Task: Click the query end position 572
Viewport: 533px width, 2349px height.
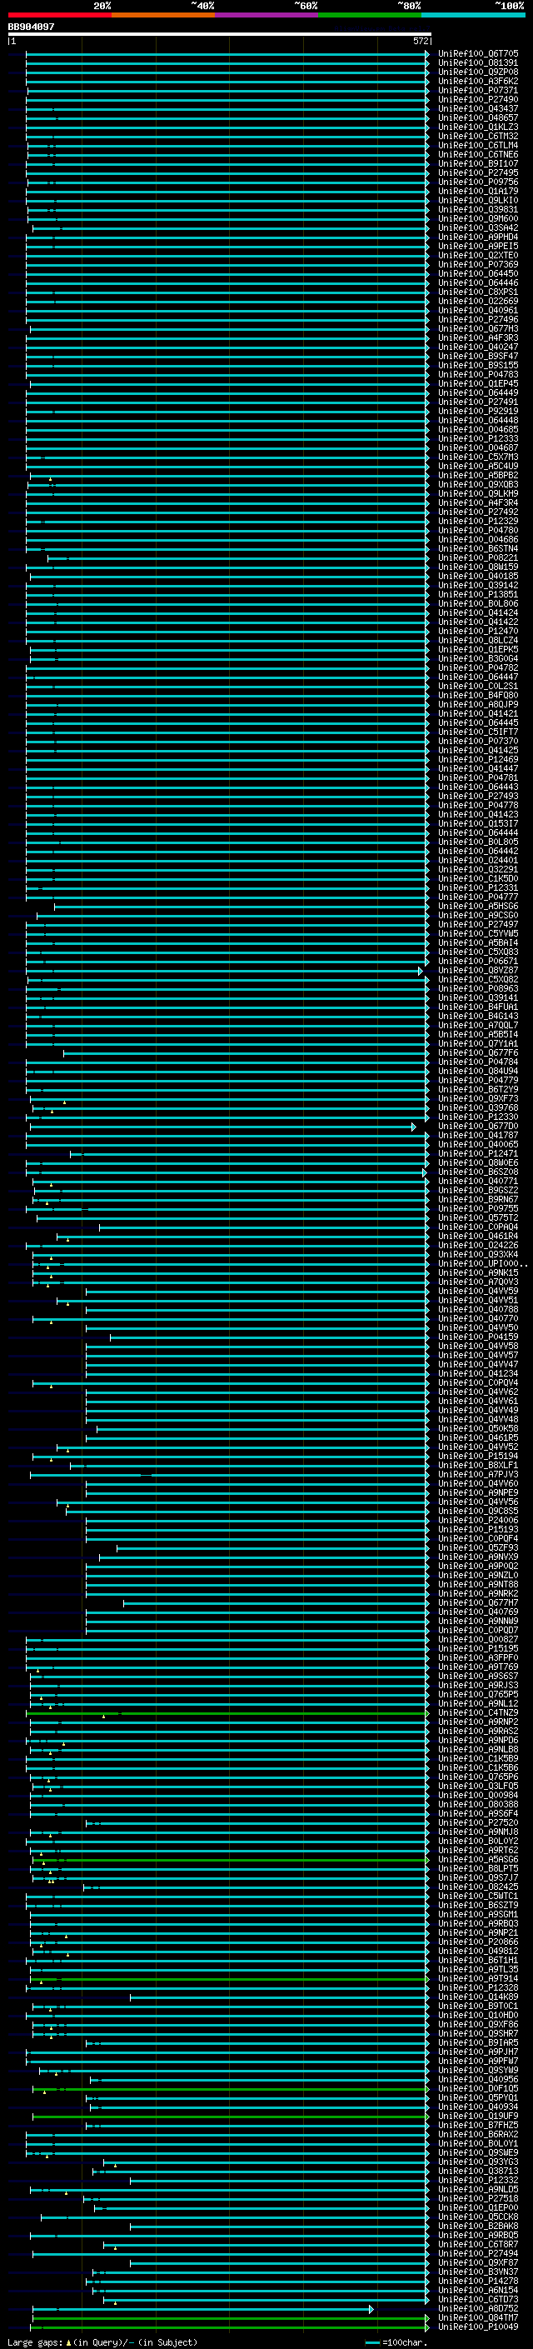Action: 420,41
